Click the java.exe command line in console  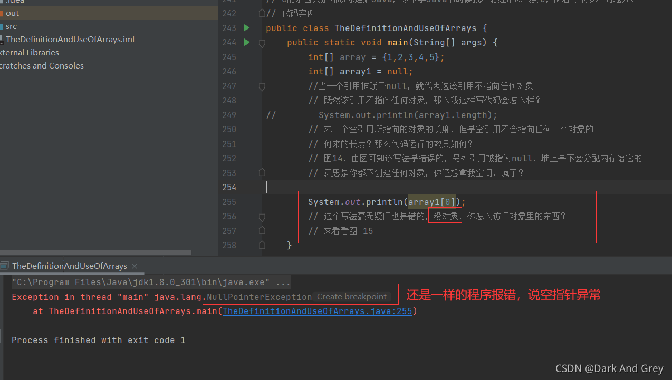[x=151, y=282]
